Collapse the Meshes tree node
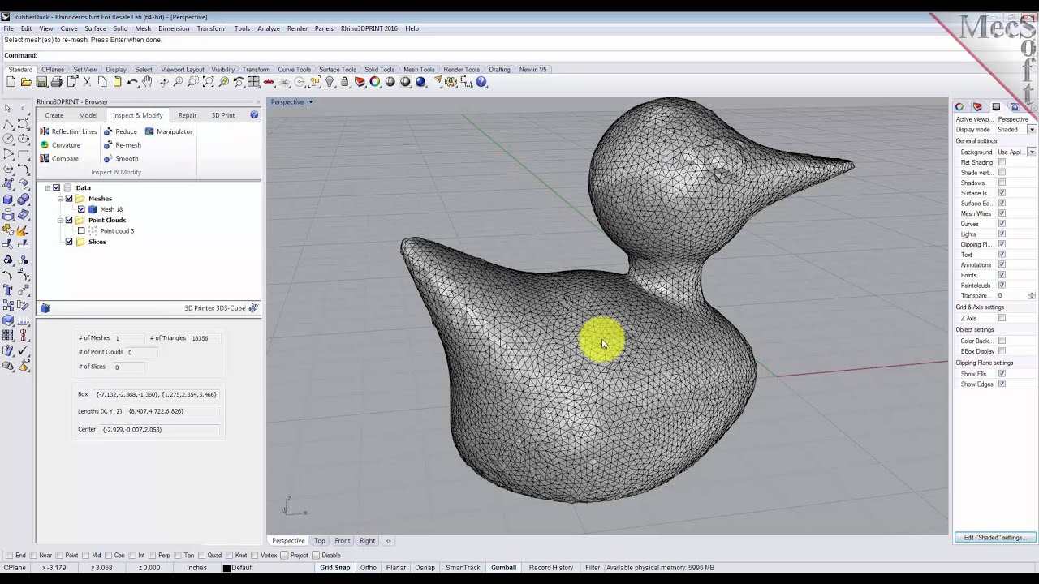Image resolution: width=1039 pixels, height=584 pixels. click(x=60, y=199)
